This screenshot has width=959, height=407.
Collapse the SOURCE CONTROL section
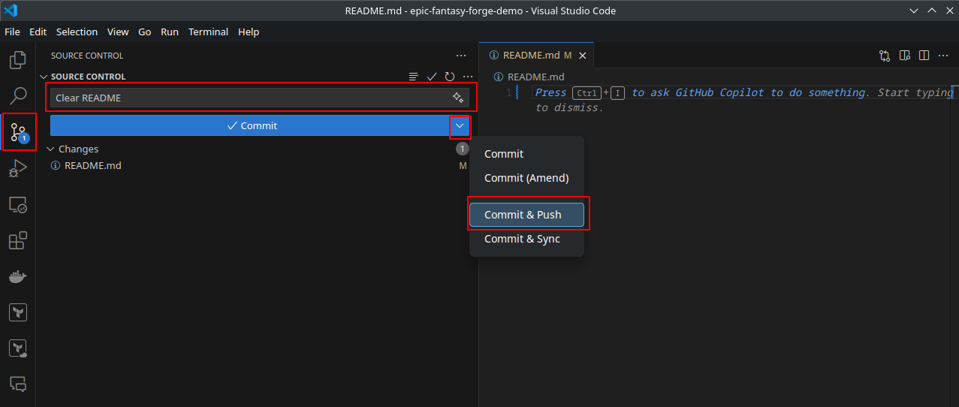[x=44, y=77]
